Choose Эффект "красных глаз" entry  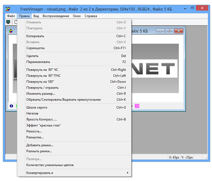pyautogui.click(x=74, y=125)
